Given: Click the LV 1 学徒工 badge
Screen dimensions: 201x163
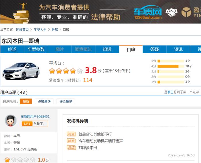Looking at the screenshot, I should (x=34, y=124).
